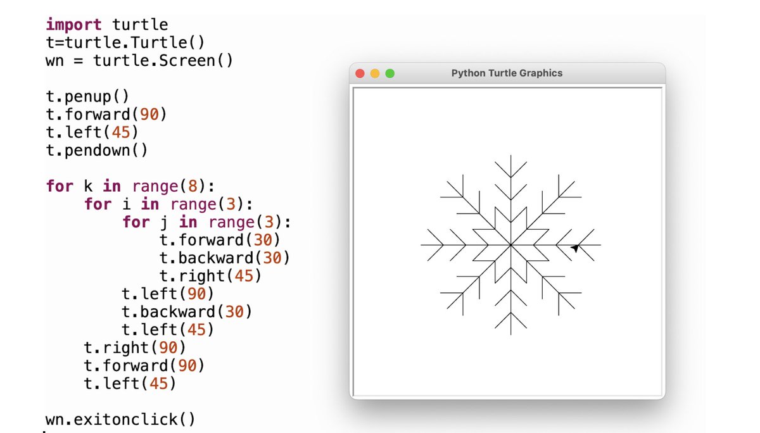This screenshot has width=760, height=433.
Task: Click the Python Turtle Graphics title bar
Action: pos(506,73)
